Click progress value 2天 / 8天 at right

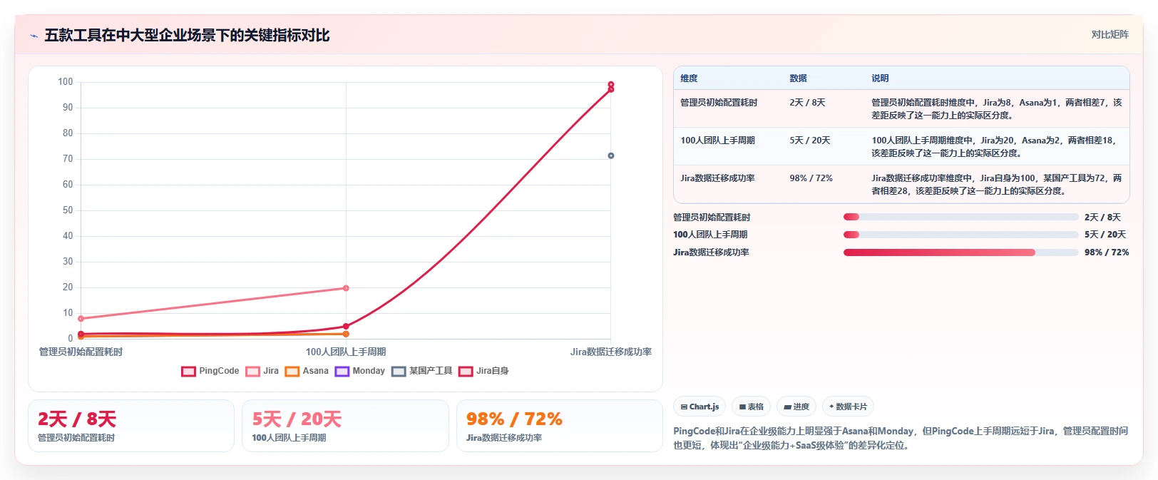pos(1102,218)
